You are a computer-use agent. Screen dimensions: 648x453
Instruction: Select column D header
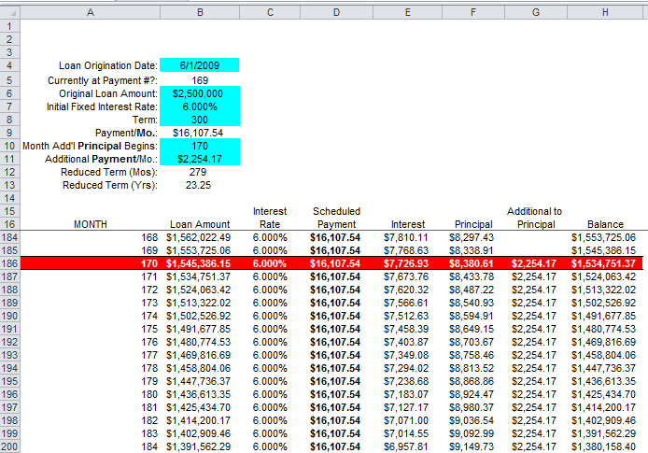[x=336, y=12]
